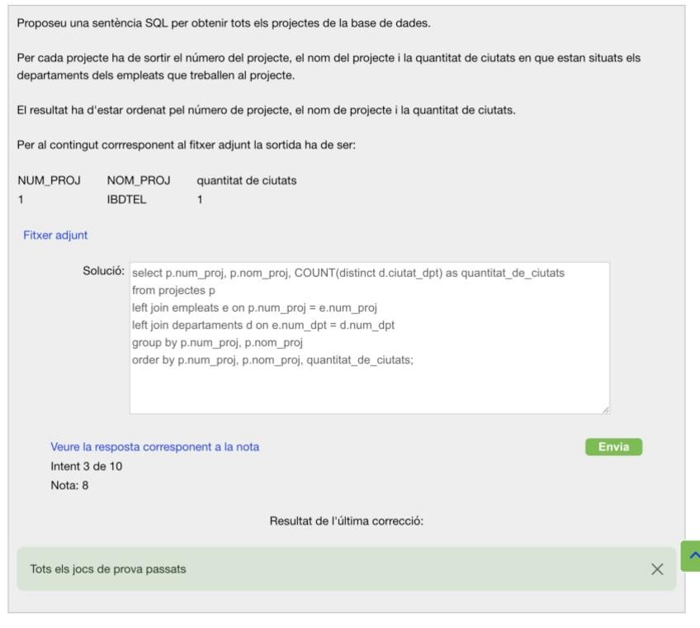The image size is (700, 628).
Task: Click the 'left join departaments d' line
Action: coord(262,326)
